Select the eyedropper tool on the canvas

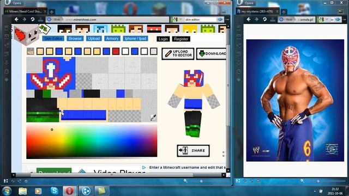tap(153, 118)
